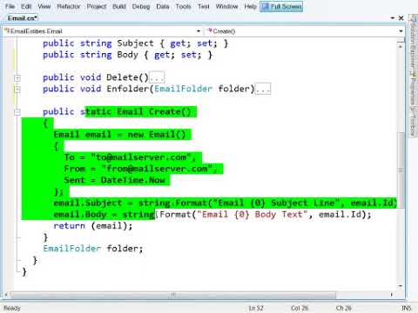Click the vertical scrollbar up arrow
Screen dimensions: 418x313
[x=401, y=46]
